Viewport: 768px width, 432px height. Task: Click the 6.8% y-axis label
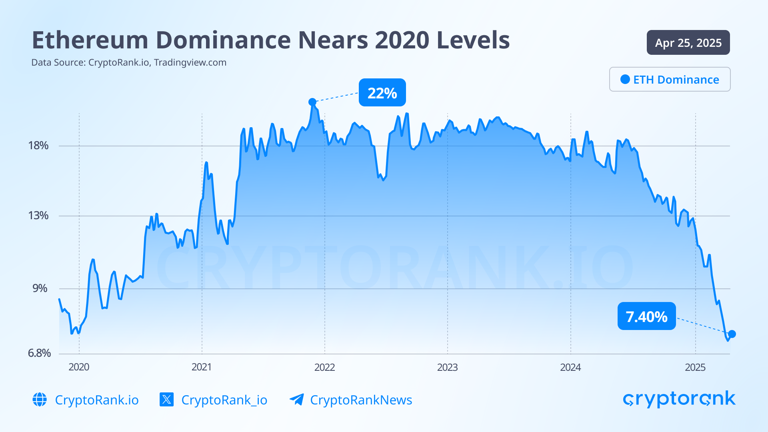tap(39, 353)
